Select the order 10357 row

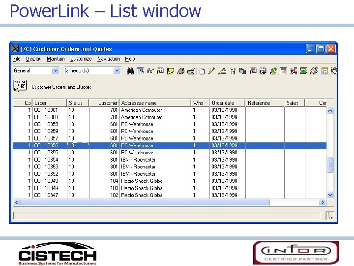click(x=170, y=138)
